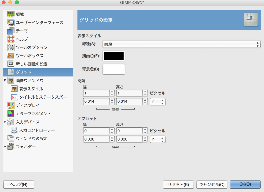This screenshot has height=192, width=264.
Task: Open the オフセット unit dropdown showing in
Action: tap(158, 139)
